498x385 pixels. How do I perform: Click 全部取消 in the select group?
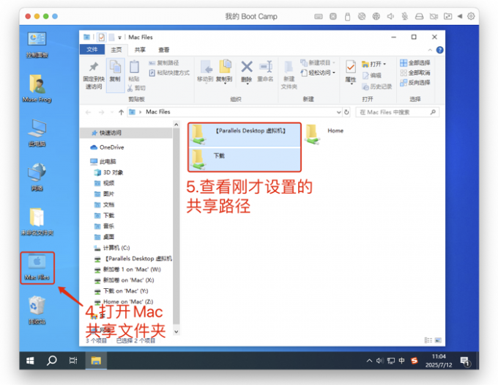click(x=415, y=73)
